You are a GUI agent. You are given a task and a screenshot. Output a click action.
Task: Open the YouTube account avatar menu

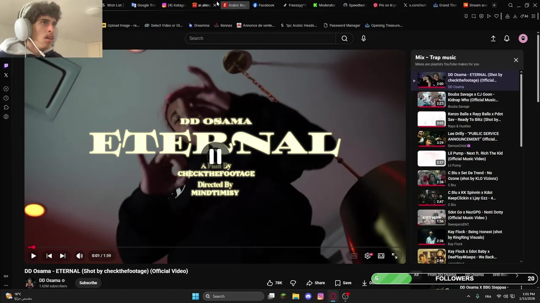(x=523, y=38)
